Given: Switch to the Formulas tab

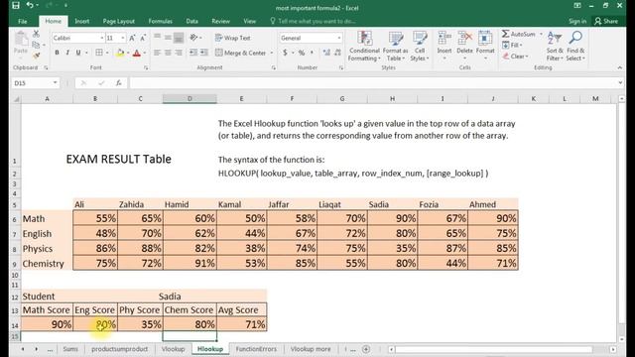Looking at the screenshot, I should [161, 21].
